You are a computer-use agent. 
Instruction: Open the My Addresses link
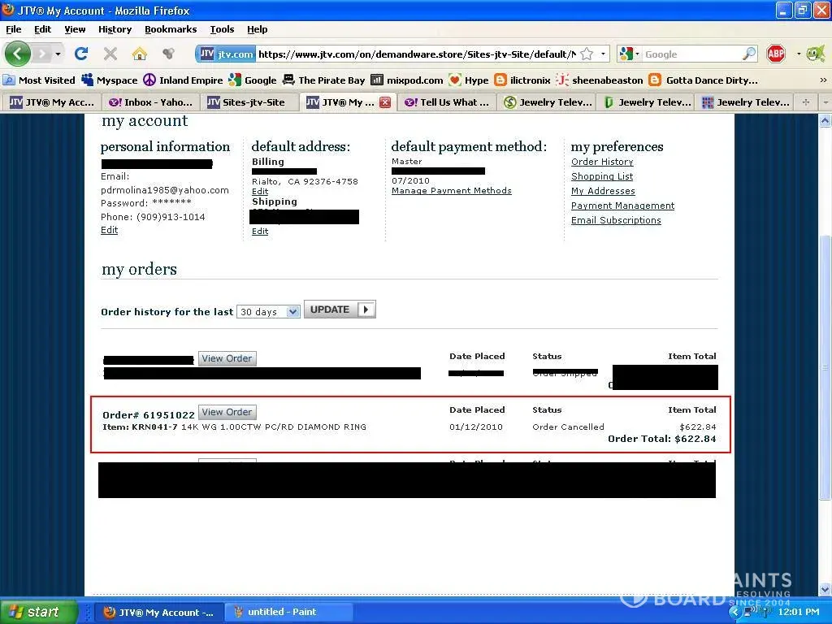[x=603, y=191]
